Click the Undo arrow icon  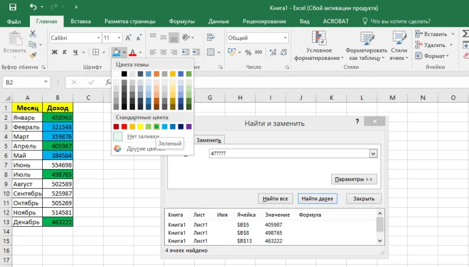point(33,7)
